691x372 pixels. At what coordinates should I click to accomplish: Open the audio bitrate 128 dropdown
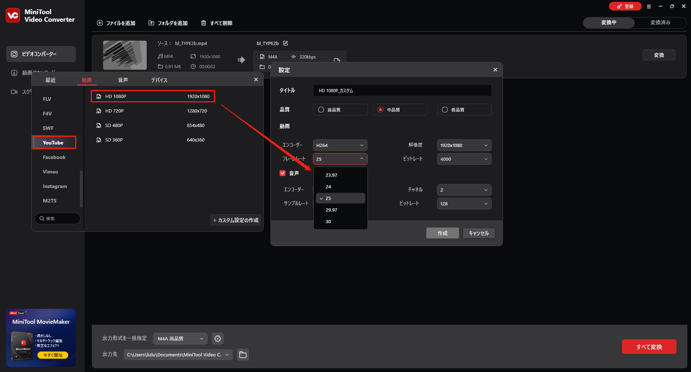pos(464,204)
